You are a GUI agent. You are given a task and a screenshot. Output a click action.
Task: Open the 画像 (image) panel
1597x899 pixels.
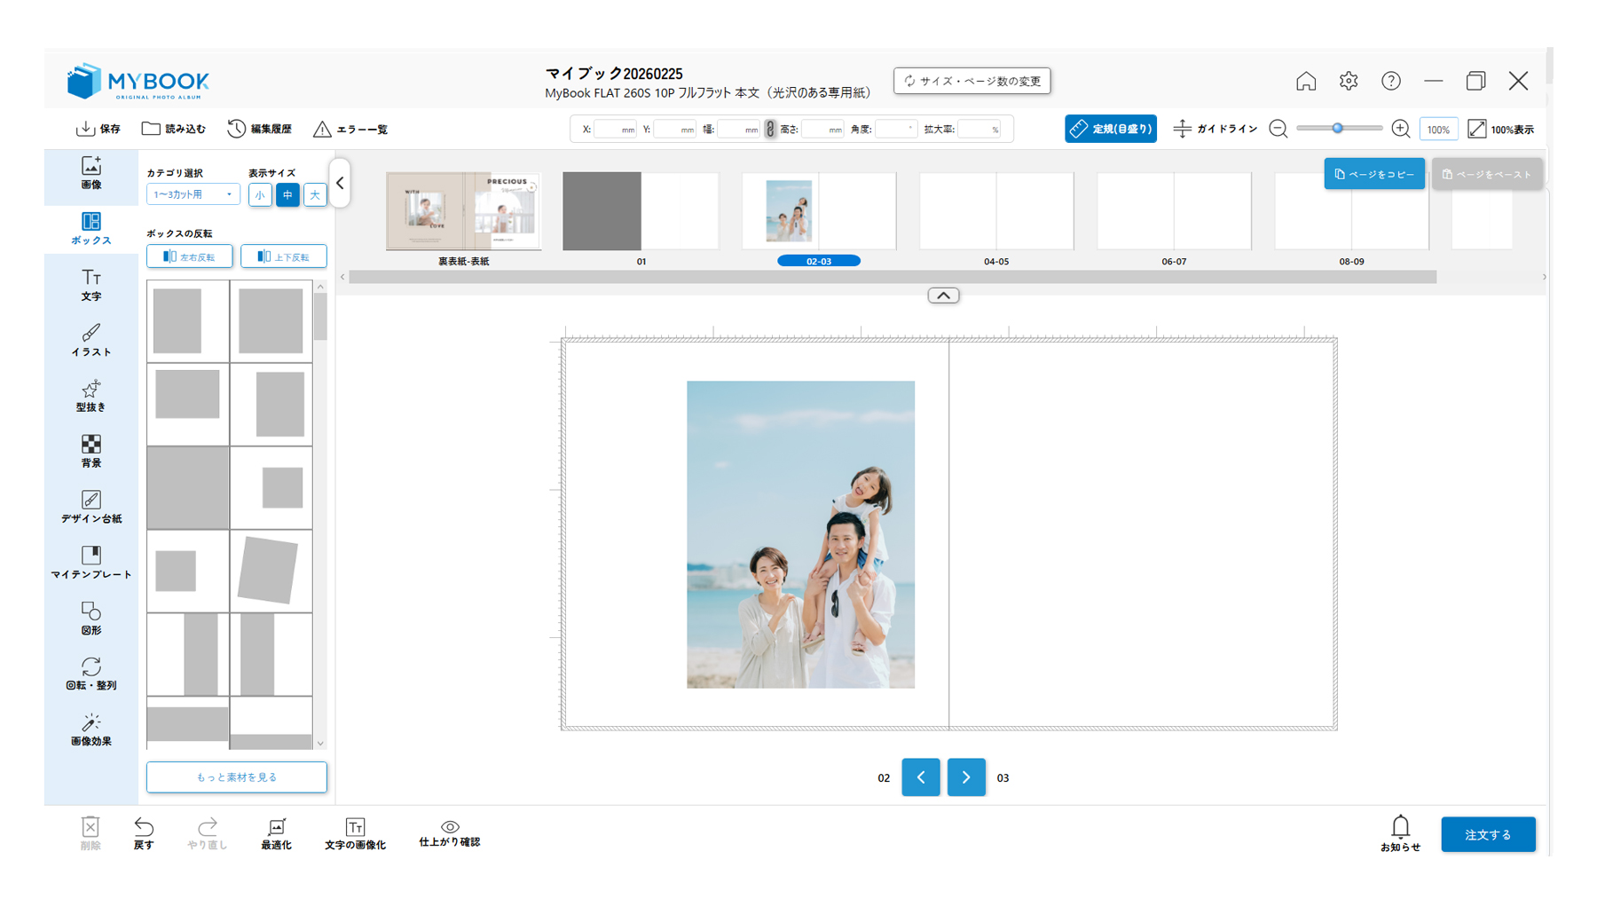[x=91, y=173]
